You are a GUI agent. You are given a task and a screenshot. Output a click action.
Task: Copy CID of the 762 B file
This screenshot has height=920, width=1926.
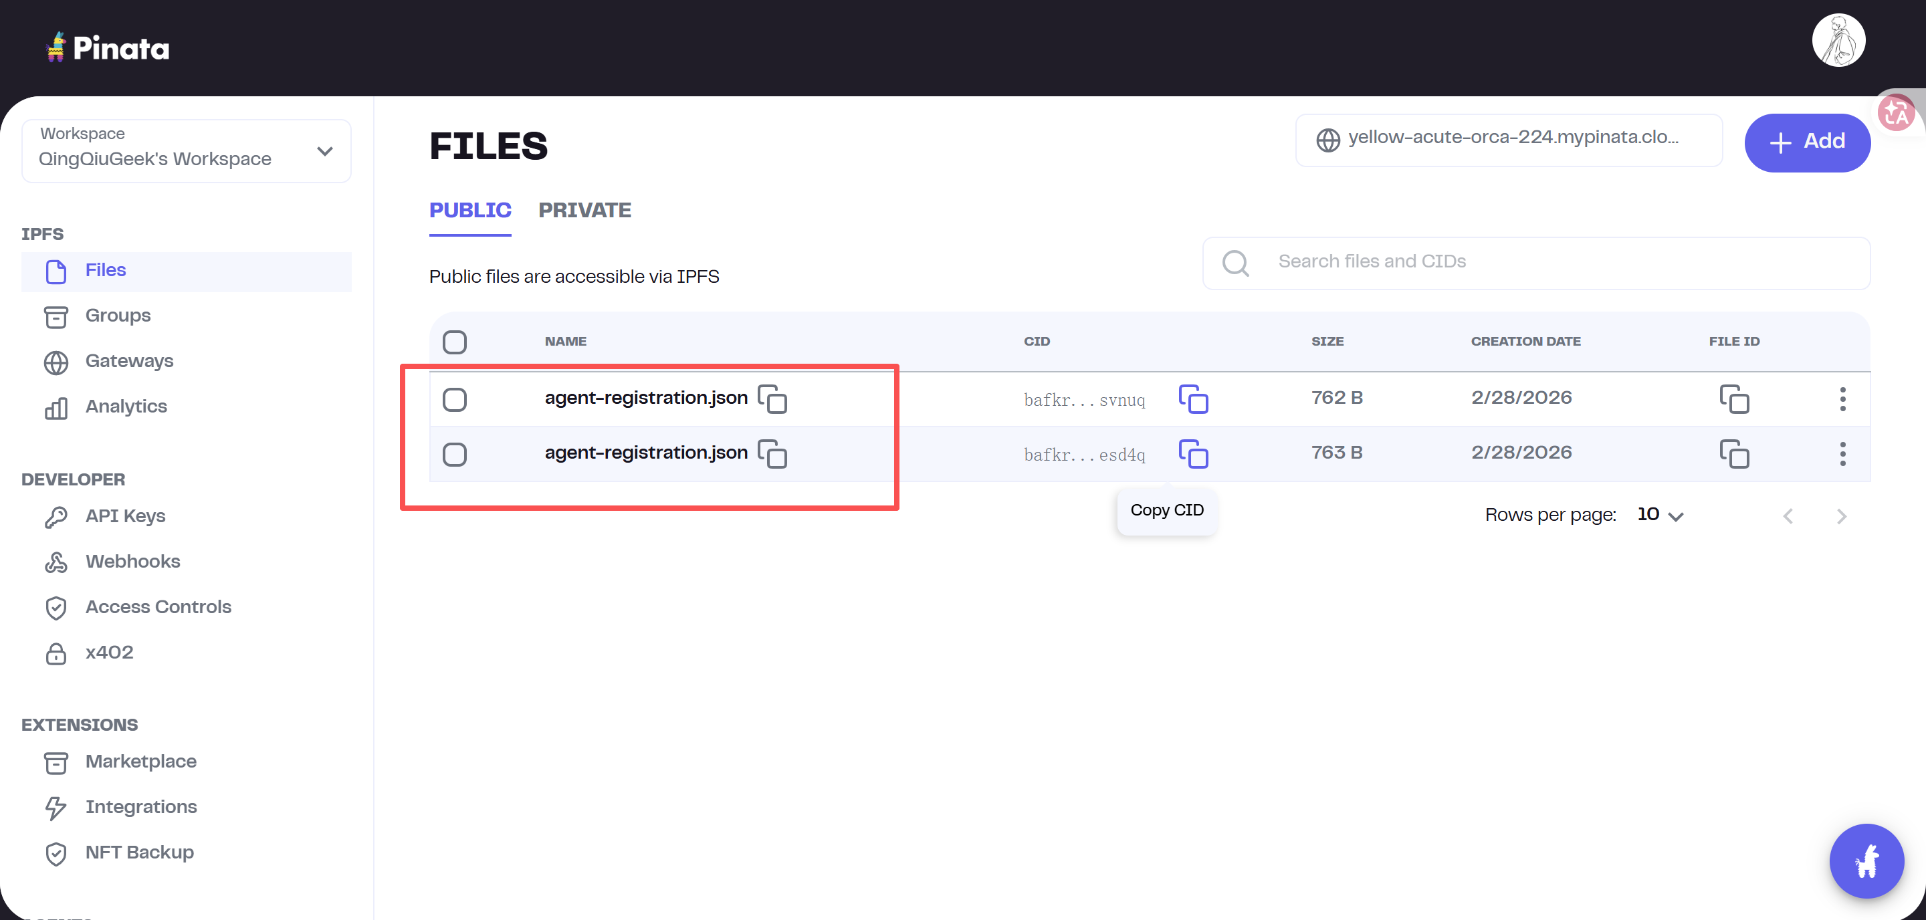pos(1193,399)
